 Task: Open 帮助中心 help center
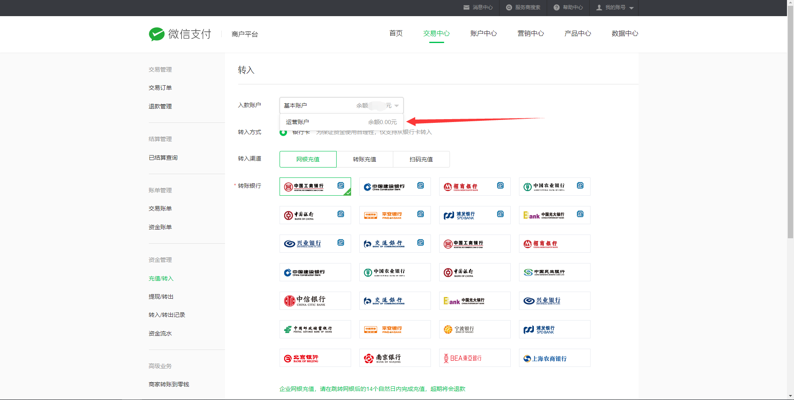pyautogui.click(x=568, y=7)
